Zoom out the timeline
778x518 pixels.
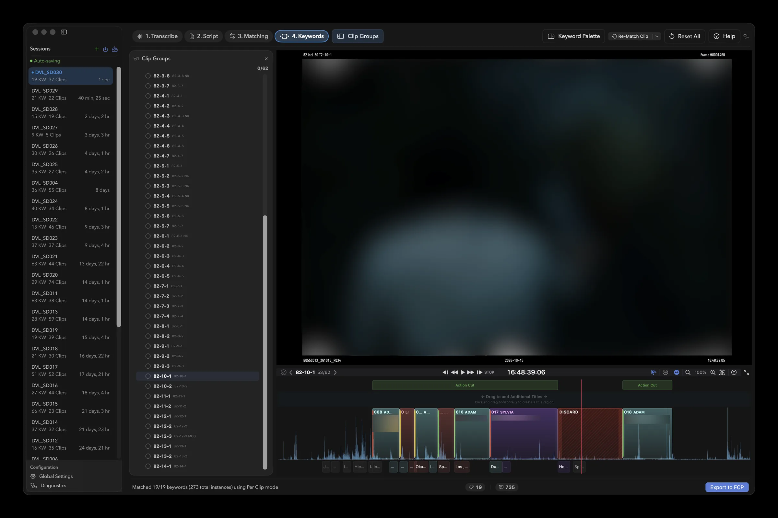(x=688, y=372)
